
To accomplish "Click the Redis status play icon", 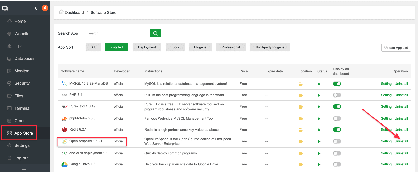I will click(x=319, y=130).
